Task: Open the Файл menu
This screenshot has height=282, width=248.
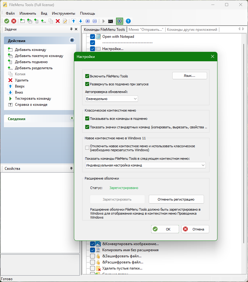Action: click(x=10, y=13)
